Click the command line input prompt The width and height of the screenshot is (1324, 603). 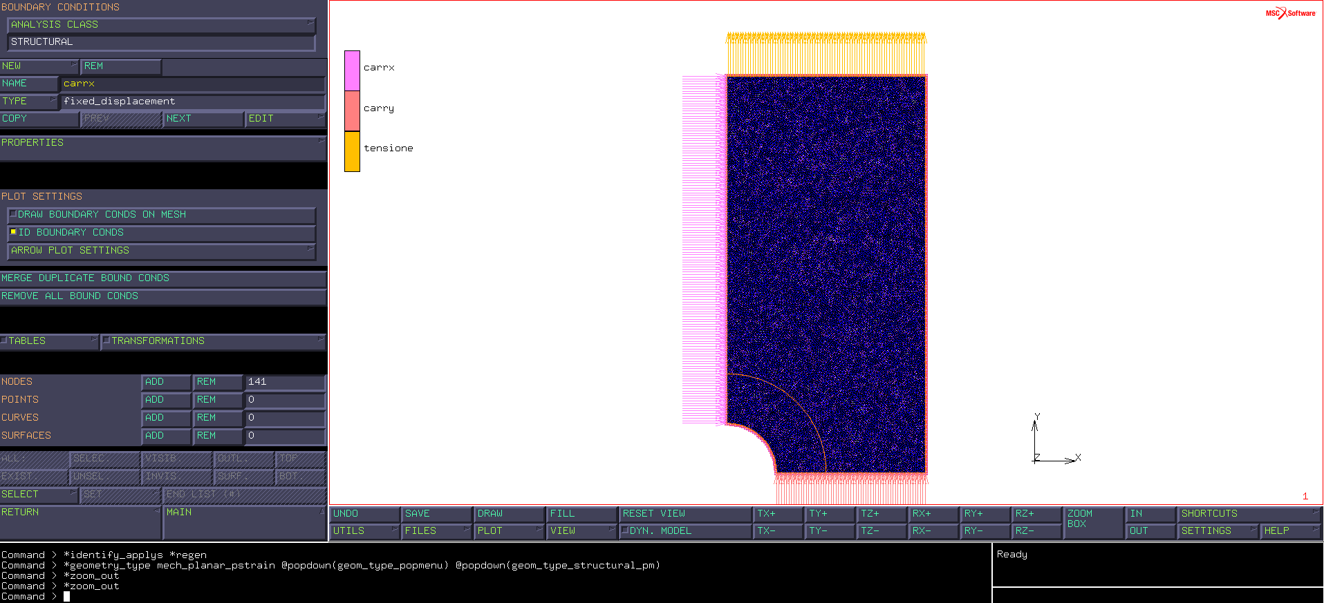(x=67, y=597)
